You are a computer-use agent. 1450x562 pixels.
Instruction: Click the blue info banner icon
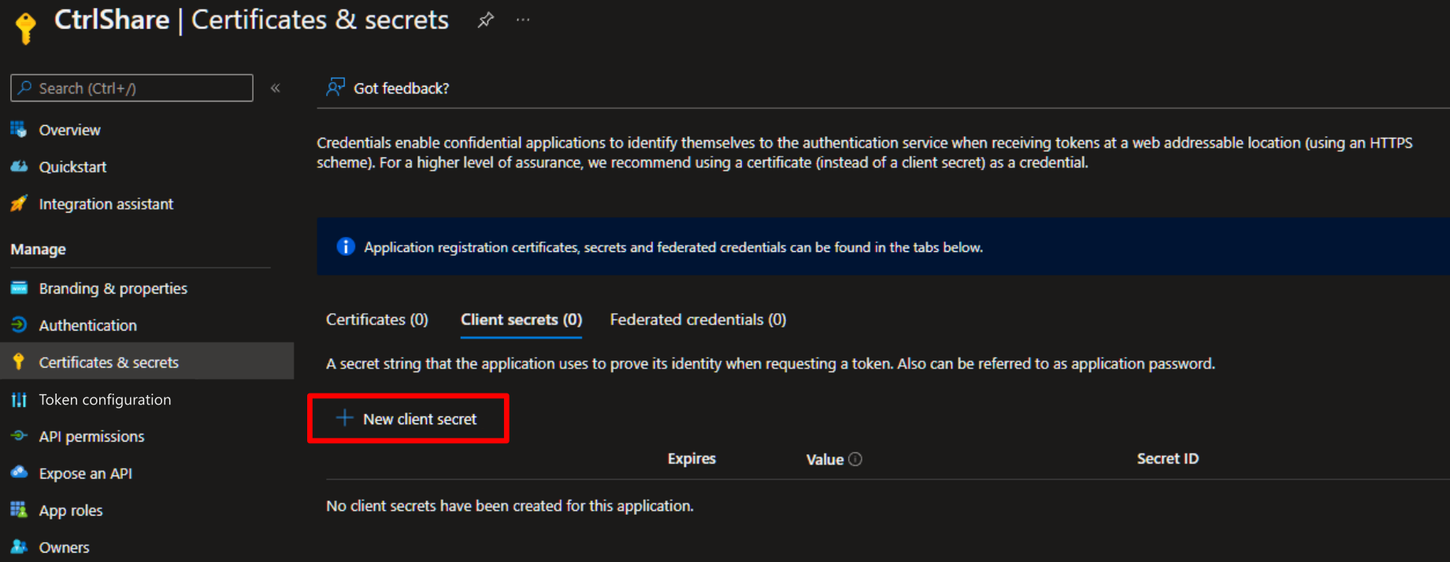[x=346, y=246]
